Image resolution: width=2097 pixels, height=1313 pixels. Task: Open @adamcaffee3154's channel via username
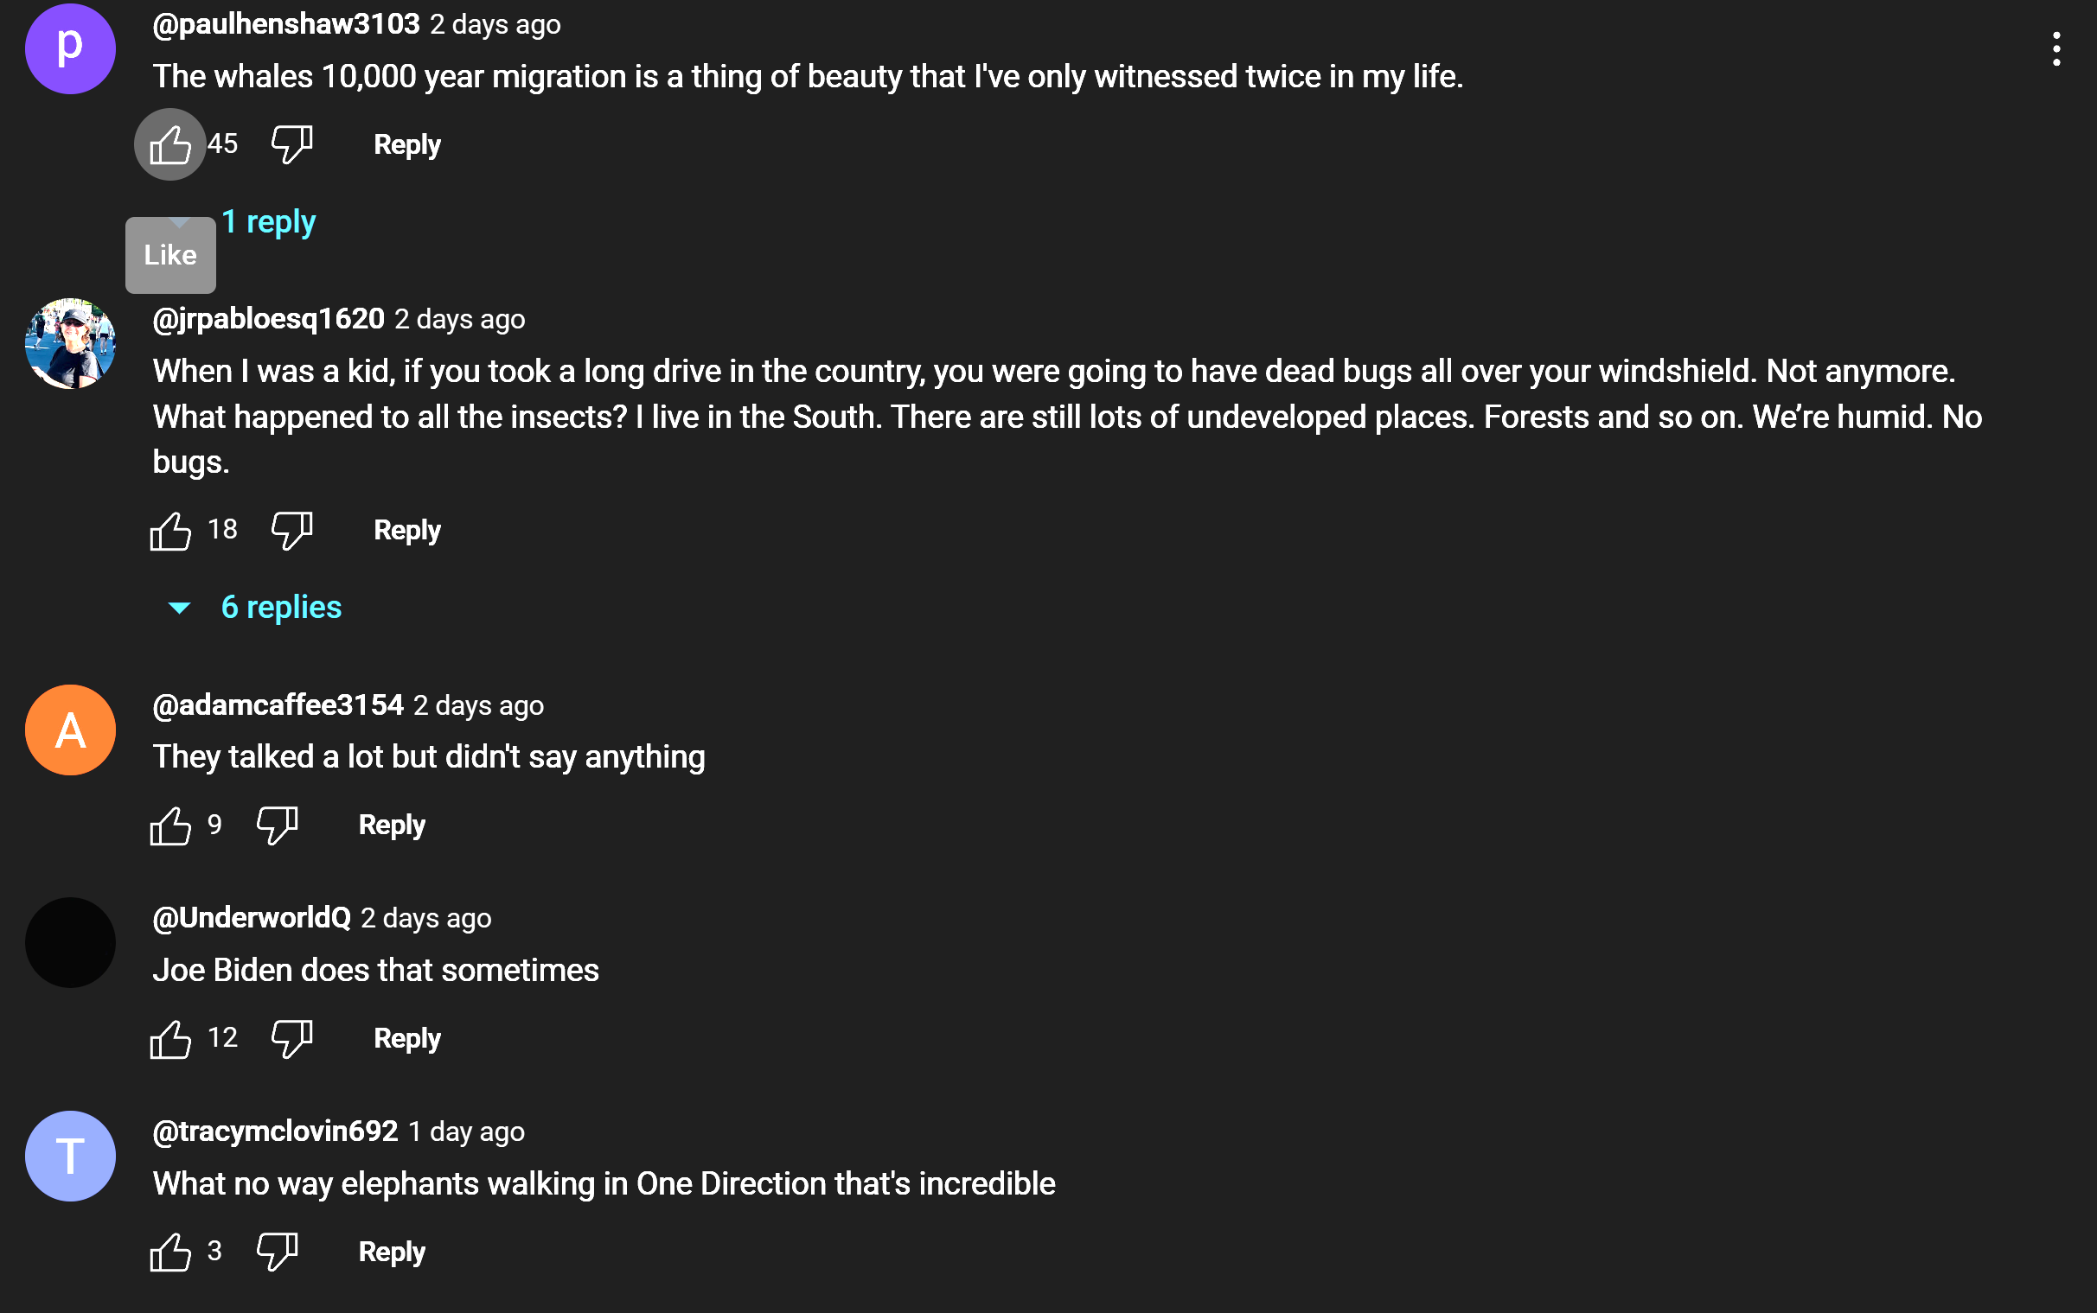pos(278,705)
